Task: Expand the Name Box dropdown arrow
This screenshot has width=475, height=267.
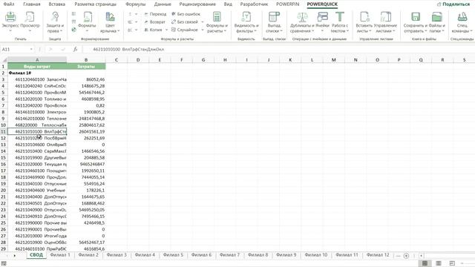Action: (x=31, y=50)
